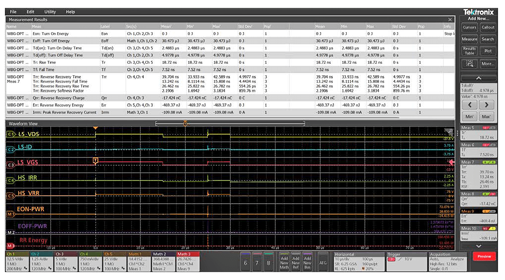Enable the AFG generator

[323, 262]
